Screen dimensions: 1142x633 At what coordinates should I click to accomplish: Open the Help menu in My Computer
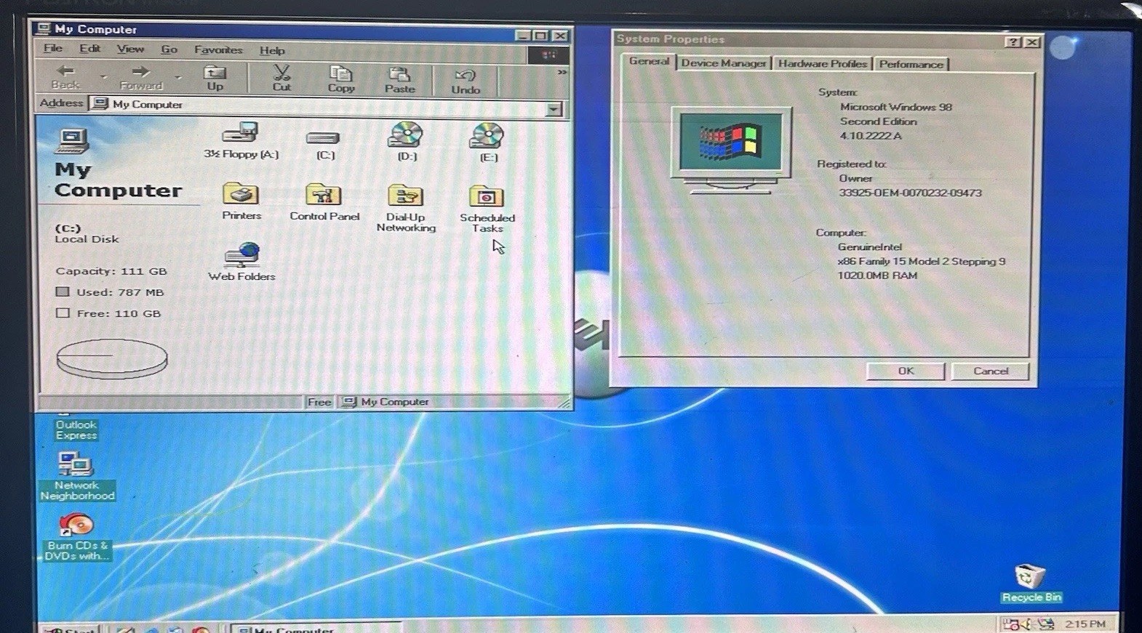click(x=272, y=51)
